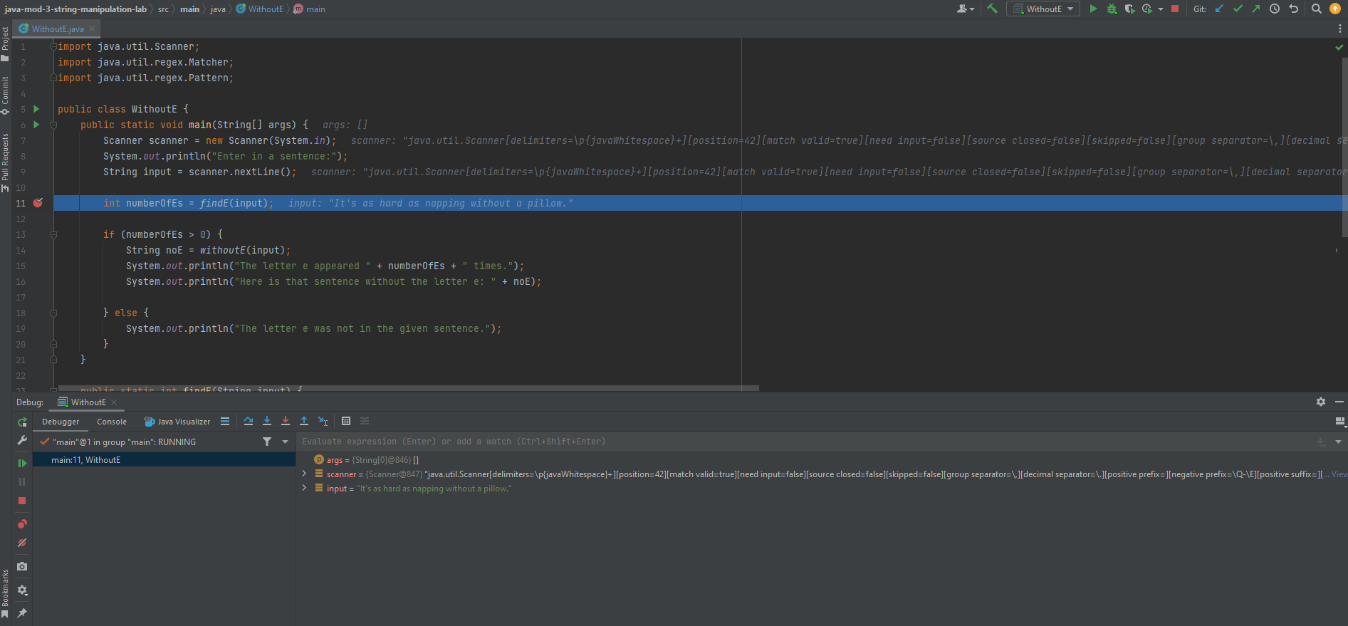Screen dimensions: 1348x626
Task: Expand the input variable node
Action: pyautogui.click(x=305, y=488)
